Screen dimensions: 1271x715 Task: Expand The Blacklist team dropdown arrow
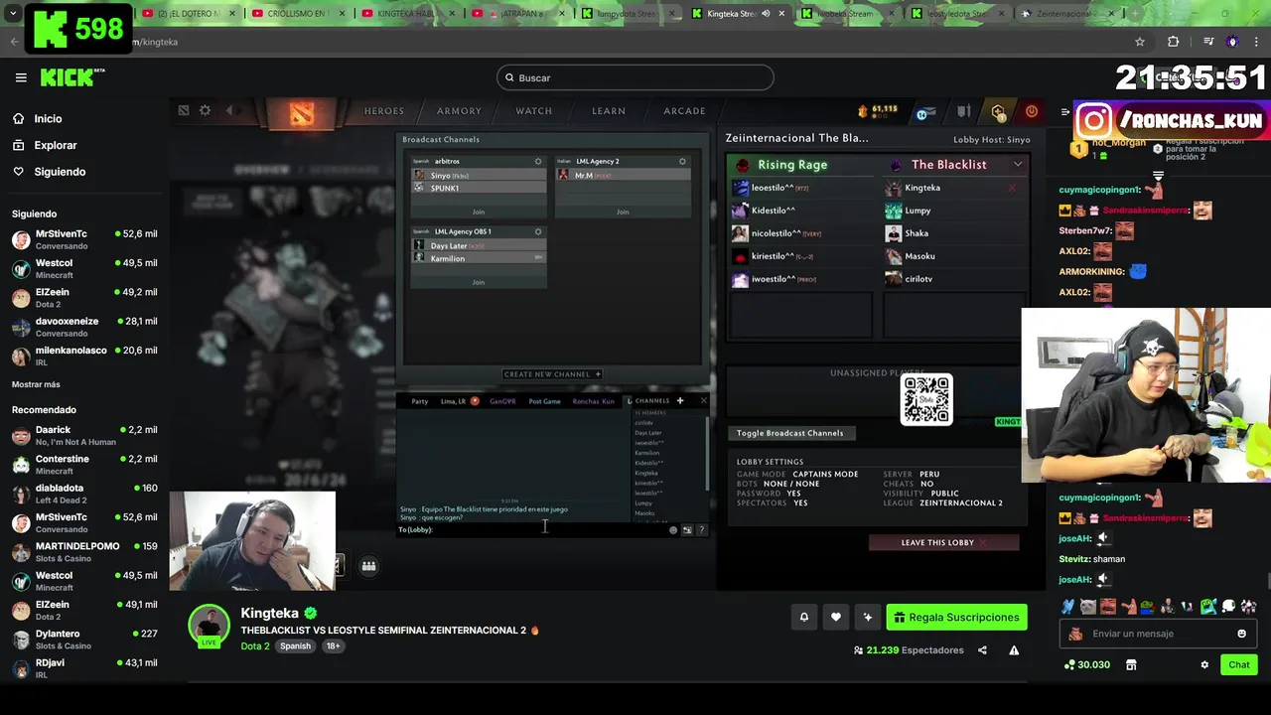tap(1018, 165)
